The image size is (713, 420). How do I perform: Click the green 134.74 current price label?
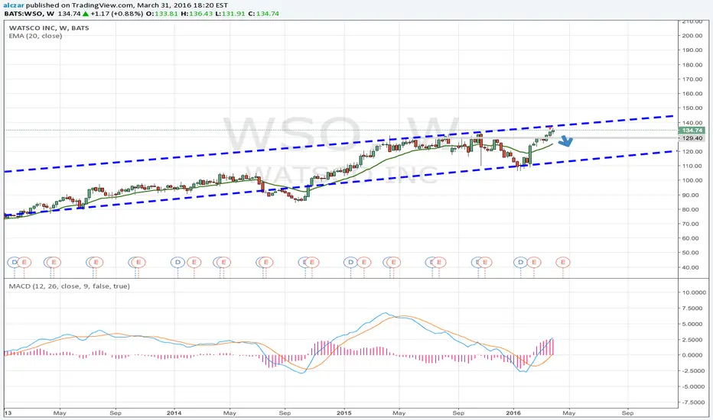tap(692, 131)
